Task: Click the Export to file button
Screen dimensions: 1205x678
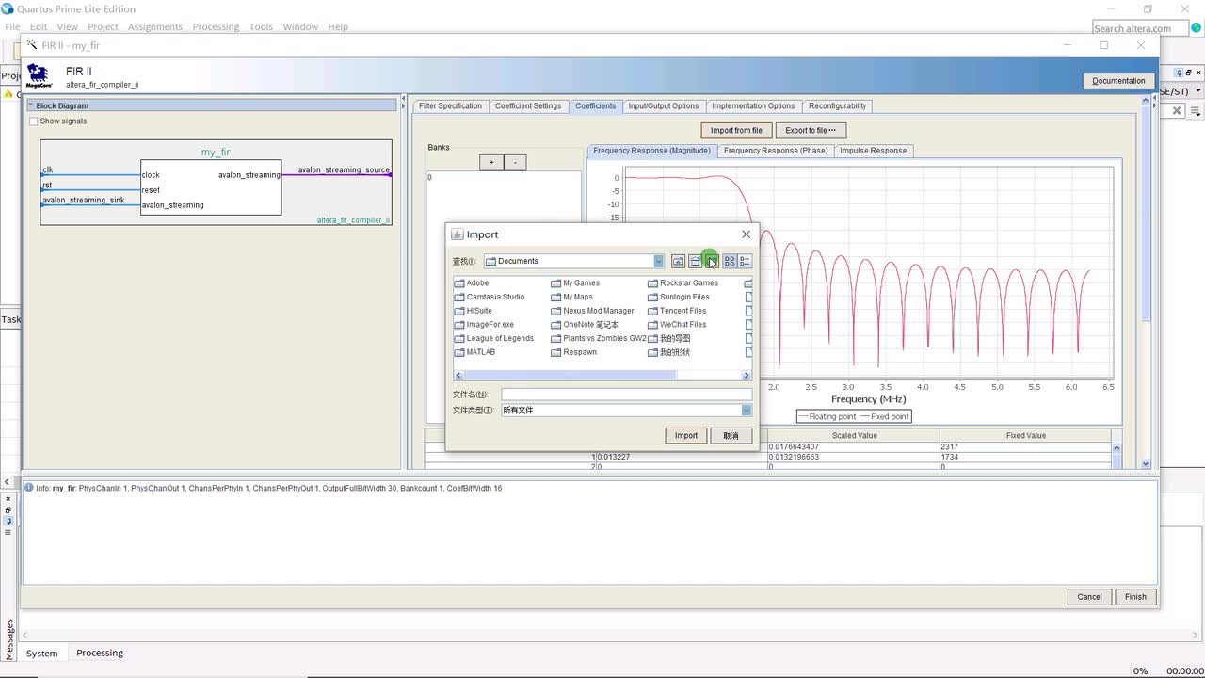Action: coord(811,130)
